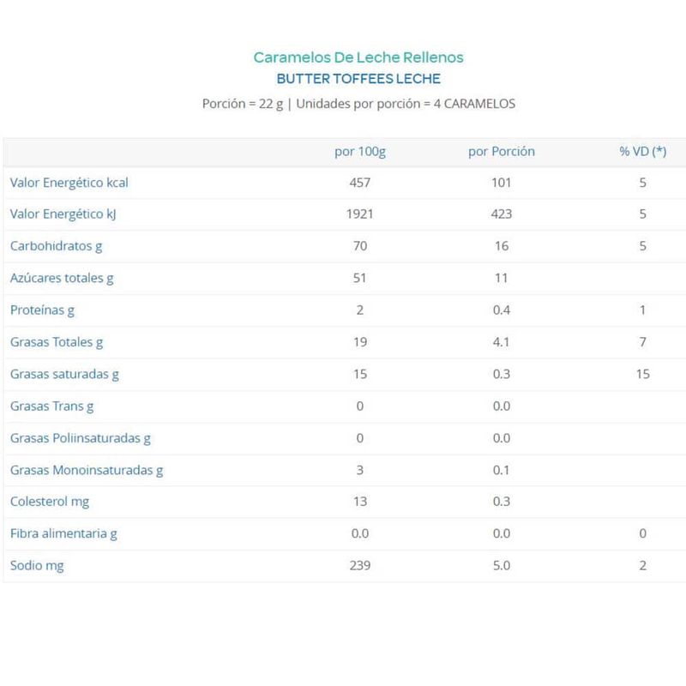The height and width of the screenshot is (686, 686).
Task: Select the 'por Porción' column header
Action: pos(502,152)
